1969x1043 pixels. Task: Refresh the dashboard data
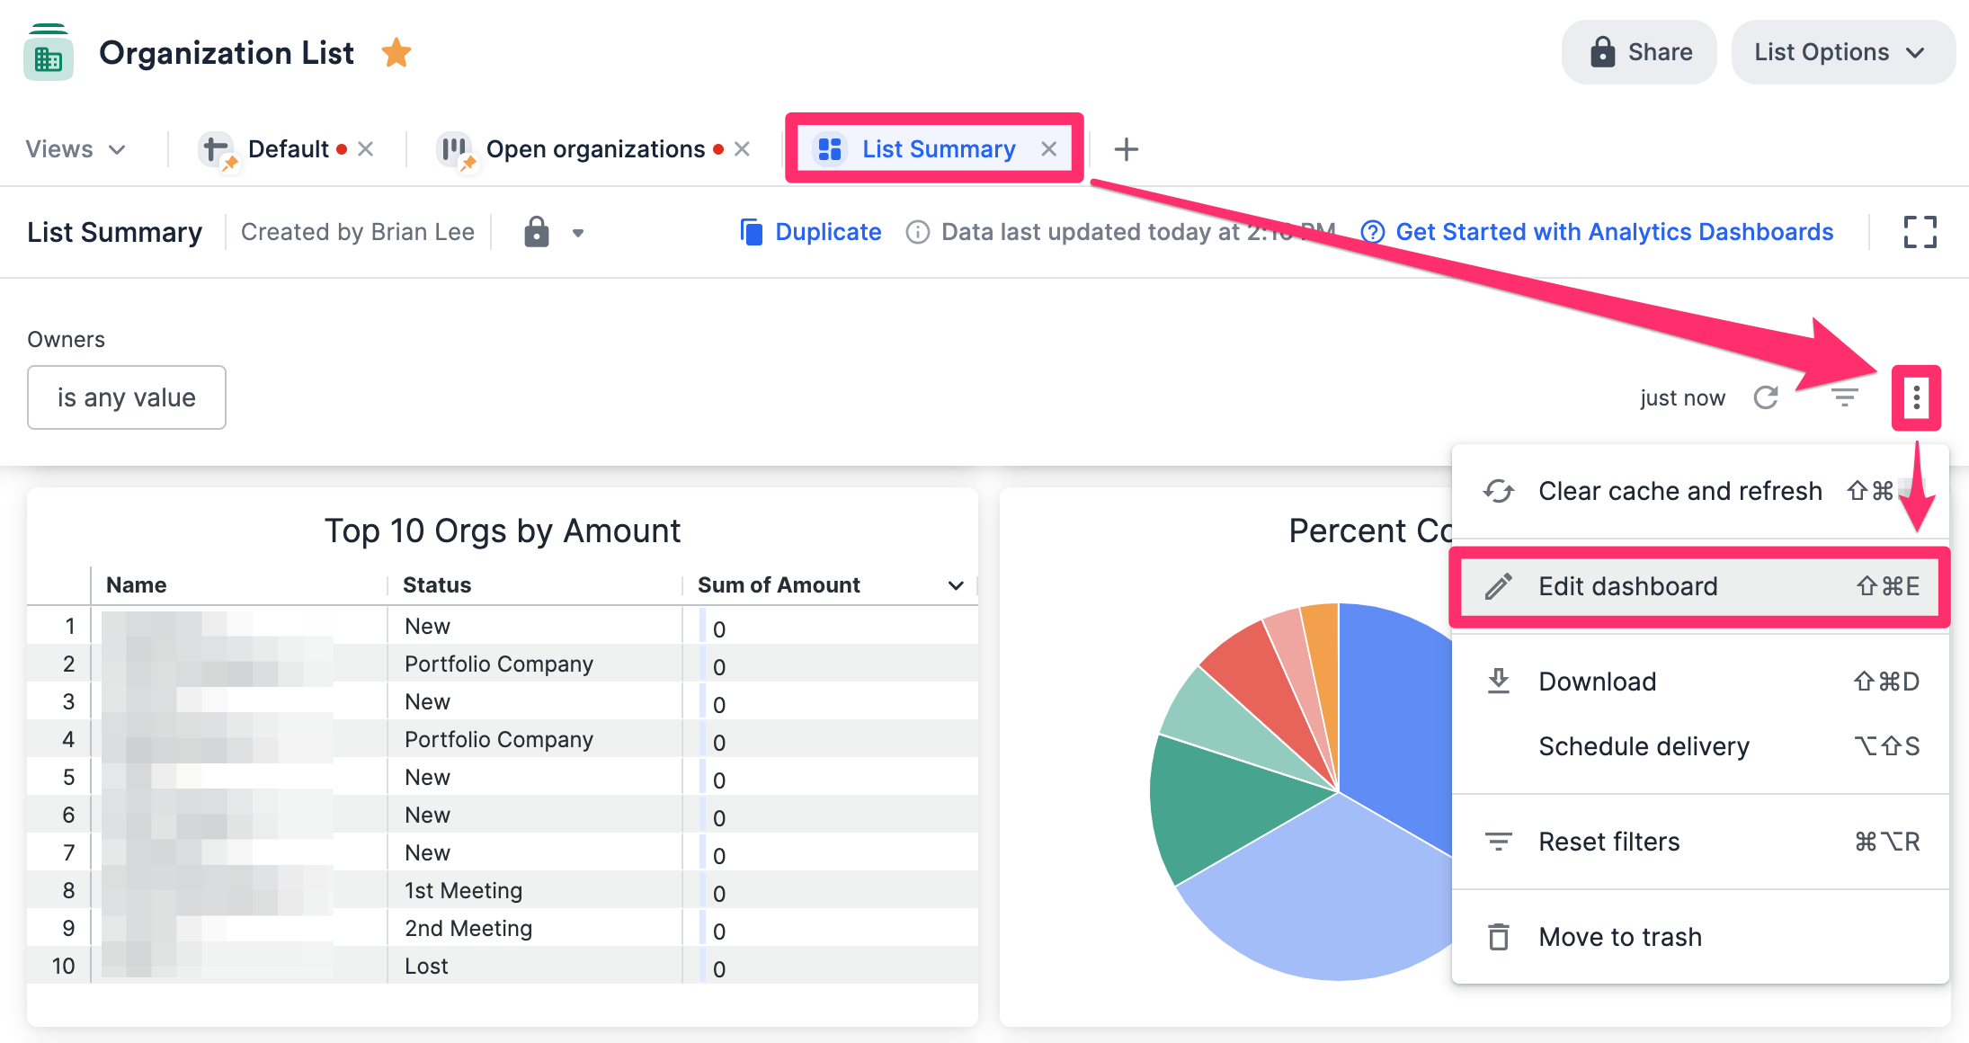coord(1766,397)
